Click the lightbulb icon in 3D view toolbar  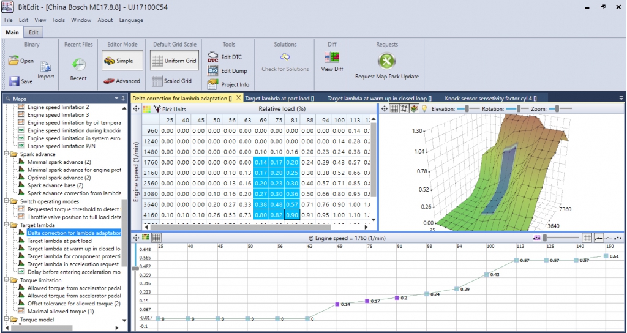click(x=424, y=108)
